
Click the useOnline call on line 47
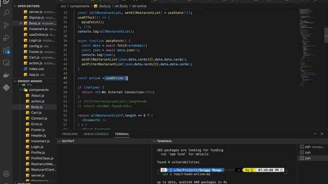pyautogui.click(x=116, y=78)
